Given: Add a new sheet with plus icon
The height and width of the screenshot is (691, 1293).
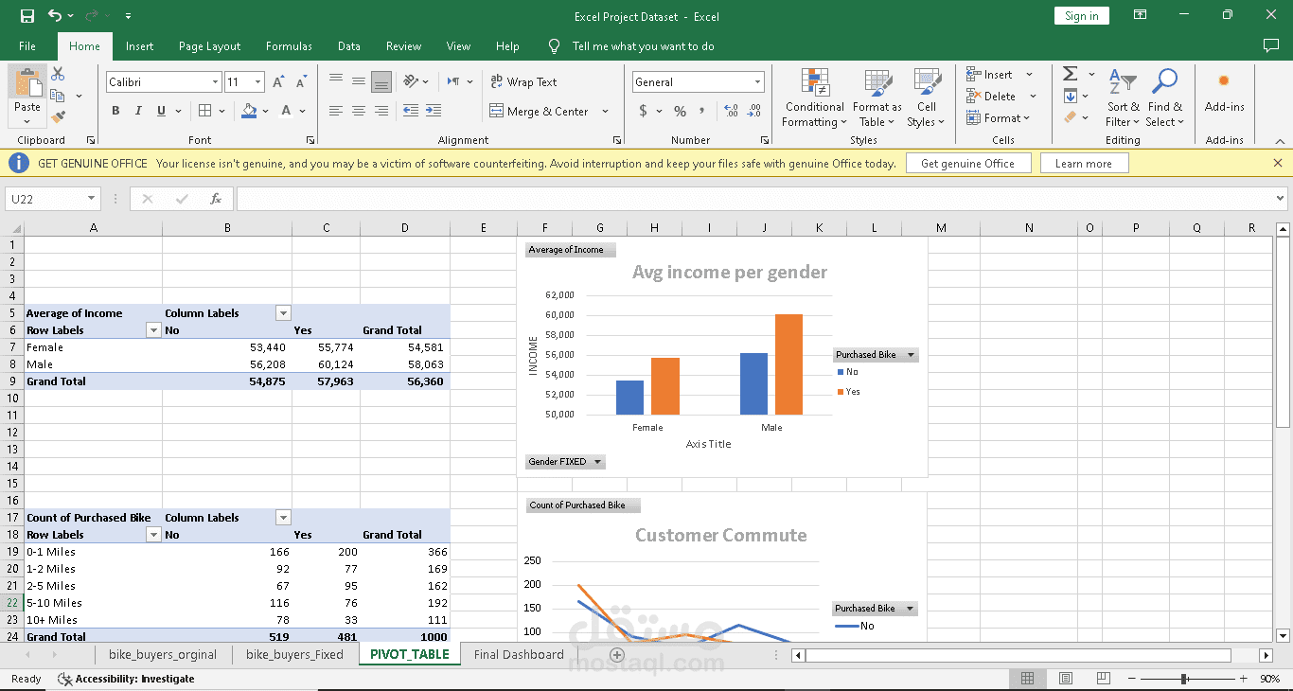Looking at the screenshot, I should pos(617,654).
